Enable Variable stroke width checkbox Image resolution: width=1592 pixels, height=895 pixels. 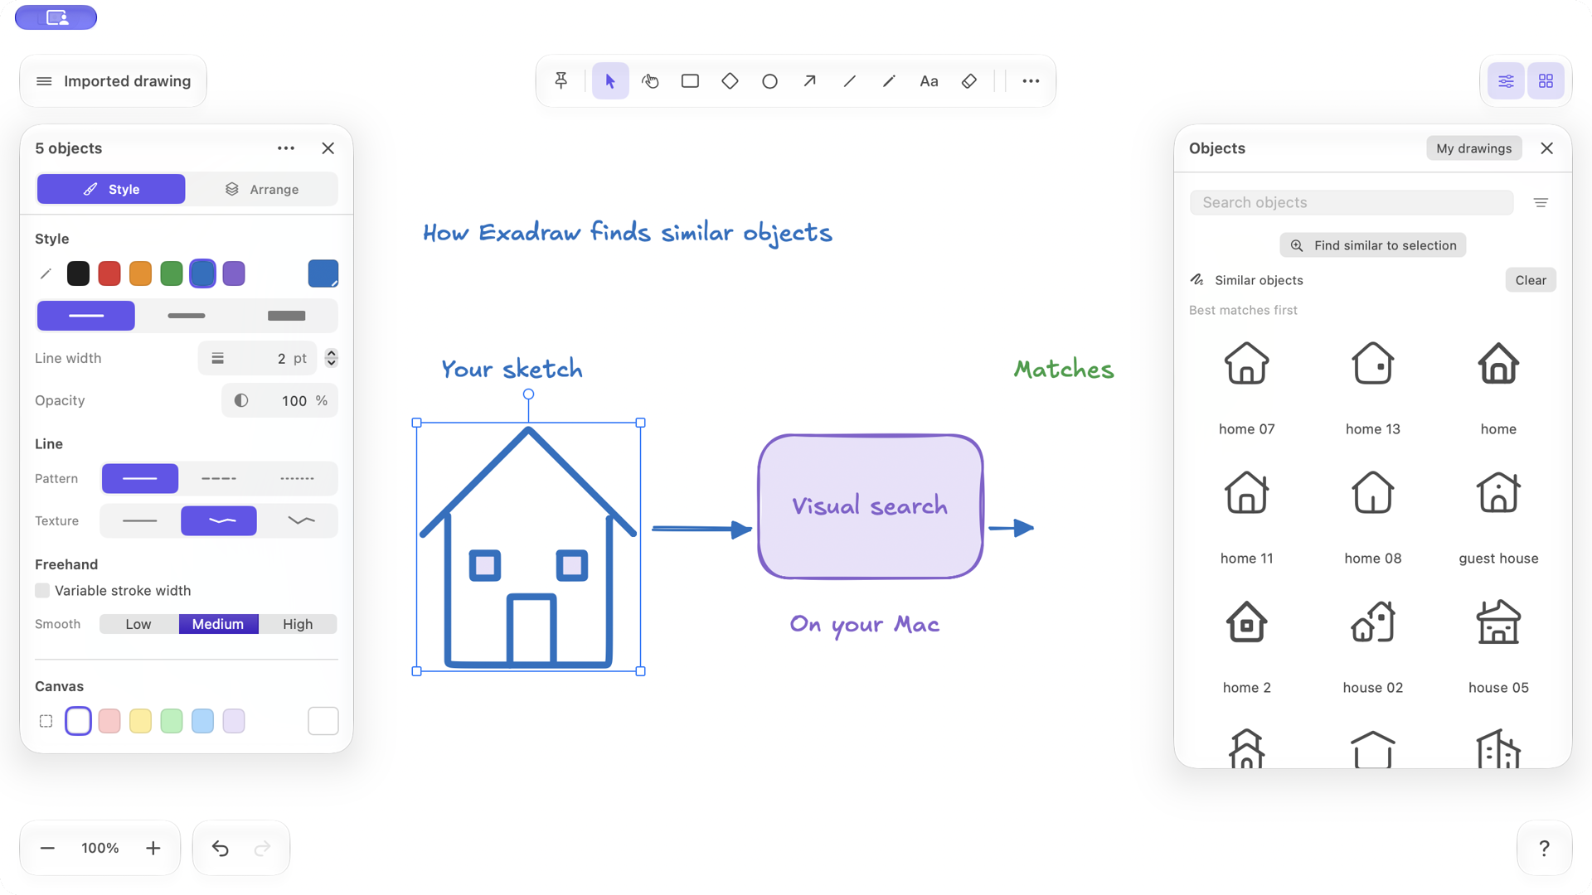[42, 591]
